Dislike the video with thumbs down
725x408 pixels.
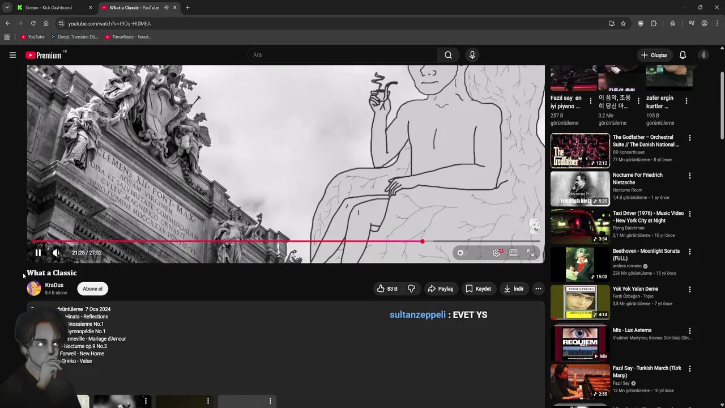pos(411,289)
